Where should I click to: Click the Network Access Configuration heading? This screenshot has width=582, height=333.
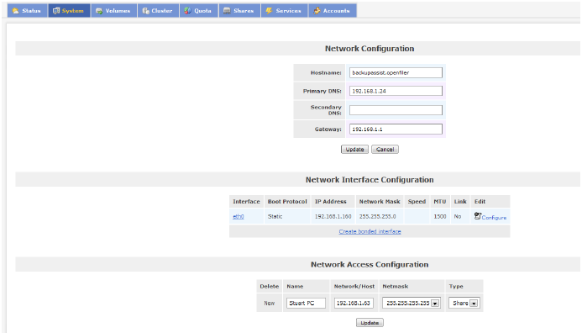(370, 264)
